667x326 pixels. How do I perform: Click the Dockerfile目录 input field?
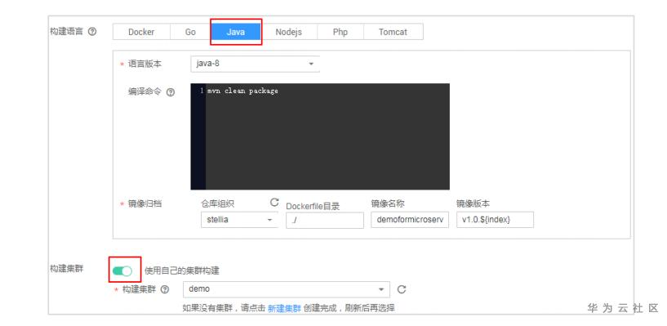(x=325, y=220)
